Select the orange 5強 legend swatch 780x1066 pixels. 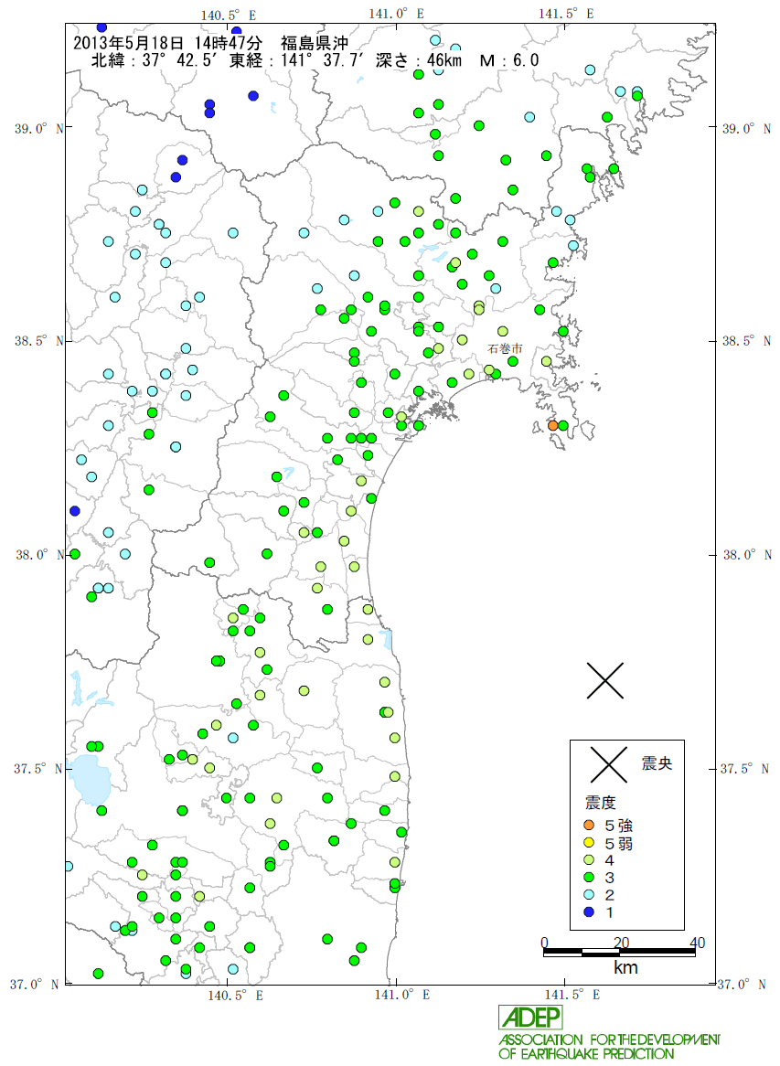pos(589,826)
